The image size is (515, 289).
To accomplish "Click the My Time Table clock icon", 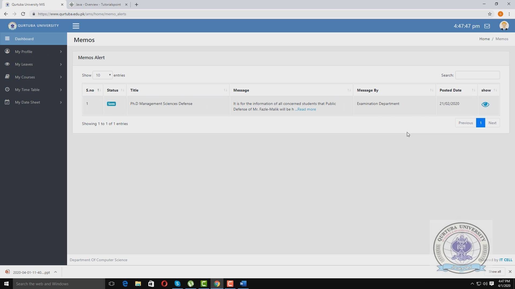I will [x=7, y=89].
